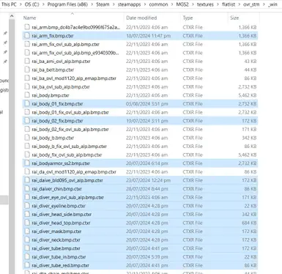Open the chevron after MGS2 in path
282x274 pixels.
193,4
